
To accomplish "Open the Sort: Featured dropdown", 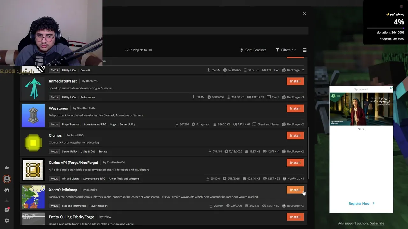I will [x=253, y=50].
